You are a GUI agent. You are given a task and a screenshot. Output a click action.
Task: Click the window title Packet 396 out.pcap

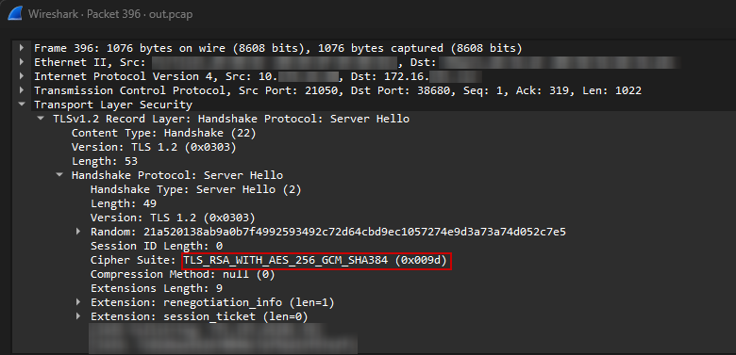click(x=110, y=14)
